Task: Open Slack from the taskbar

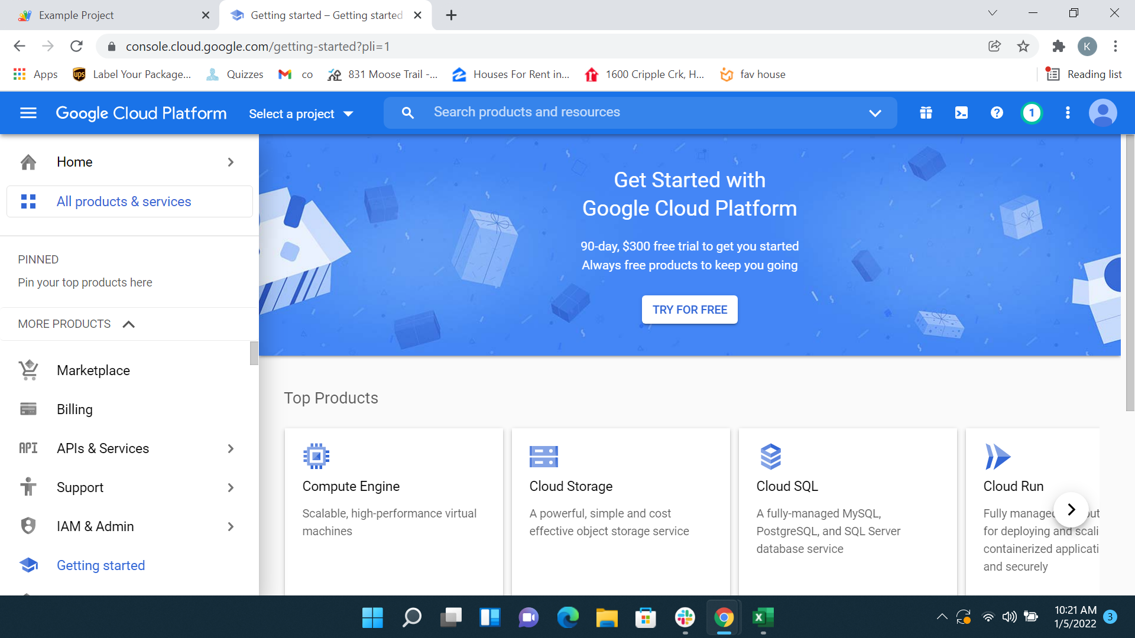Action: pos(685,617)
